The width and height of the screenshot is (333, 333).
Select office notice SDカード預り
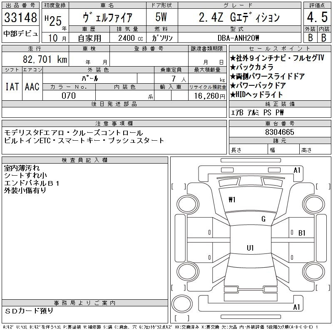(x=29, y=311)
